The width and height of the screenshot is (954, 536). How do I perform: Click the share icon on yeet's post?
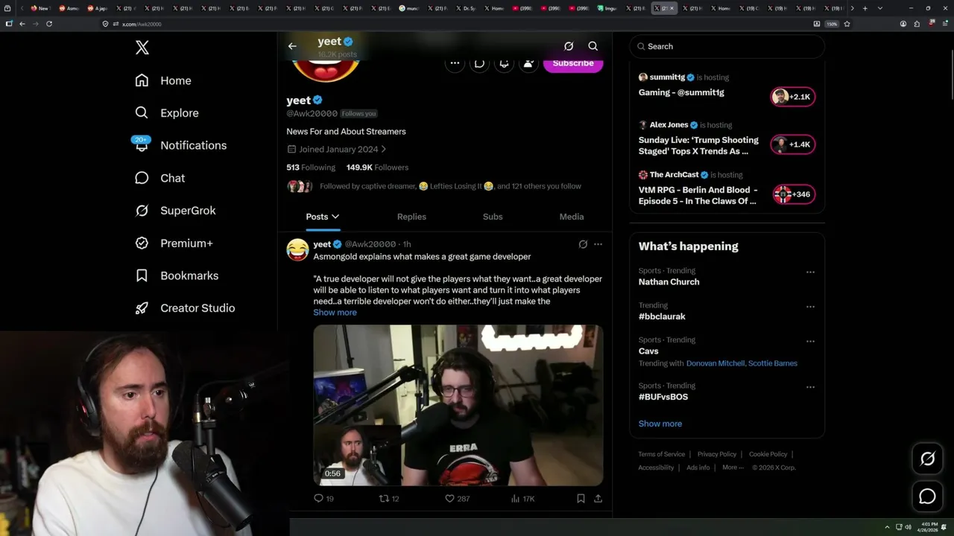[x=598, y=499]
